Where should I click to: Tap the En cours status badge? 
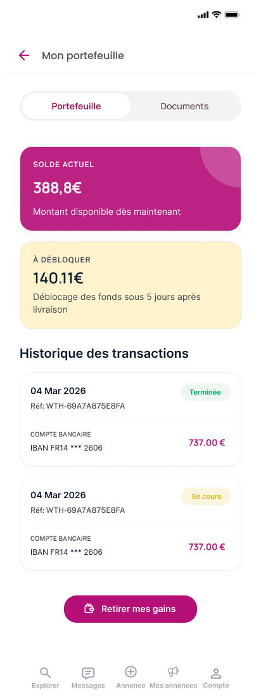click(206, 497)
